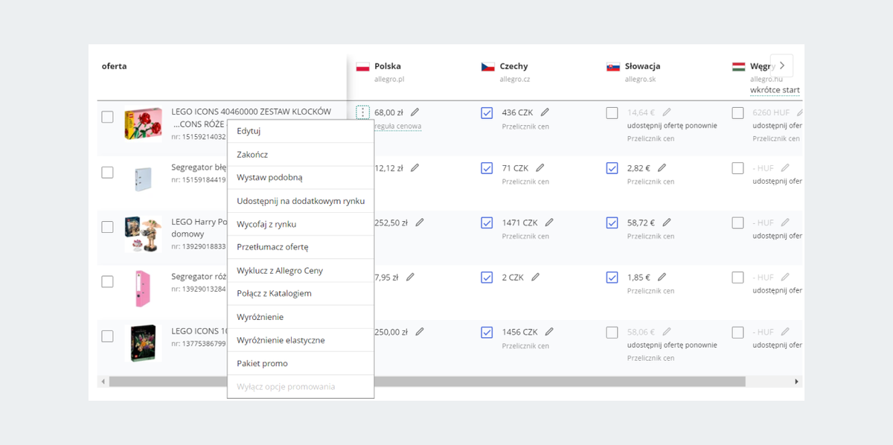Edit the 1471 CZK price
Viewport: 893px width, 445px height.
[x=549, y=222]
